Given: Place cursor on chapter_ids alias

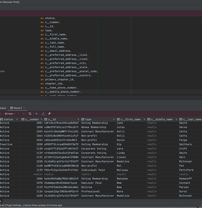Looking at the screenshot, I should [54, 84].
